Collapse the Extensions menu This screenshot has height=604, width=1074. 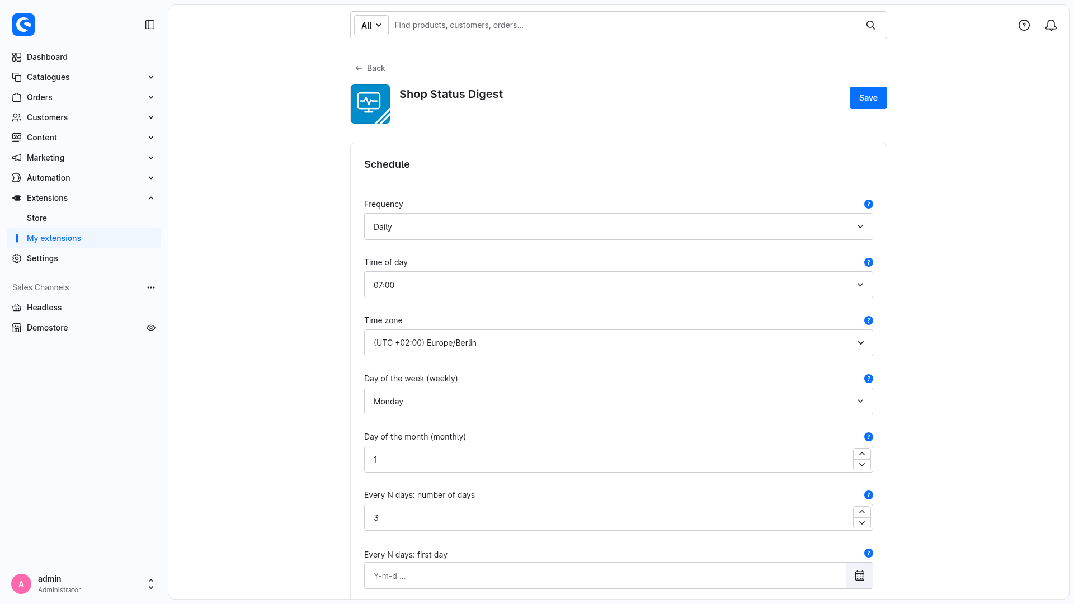pyautogui.click(x=84, y=198)
